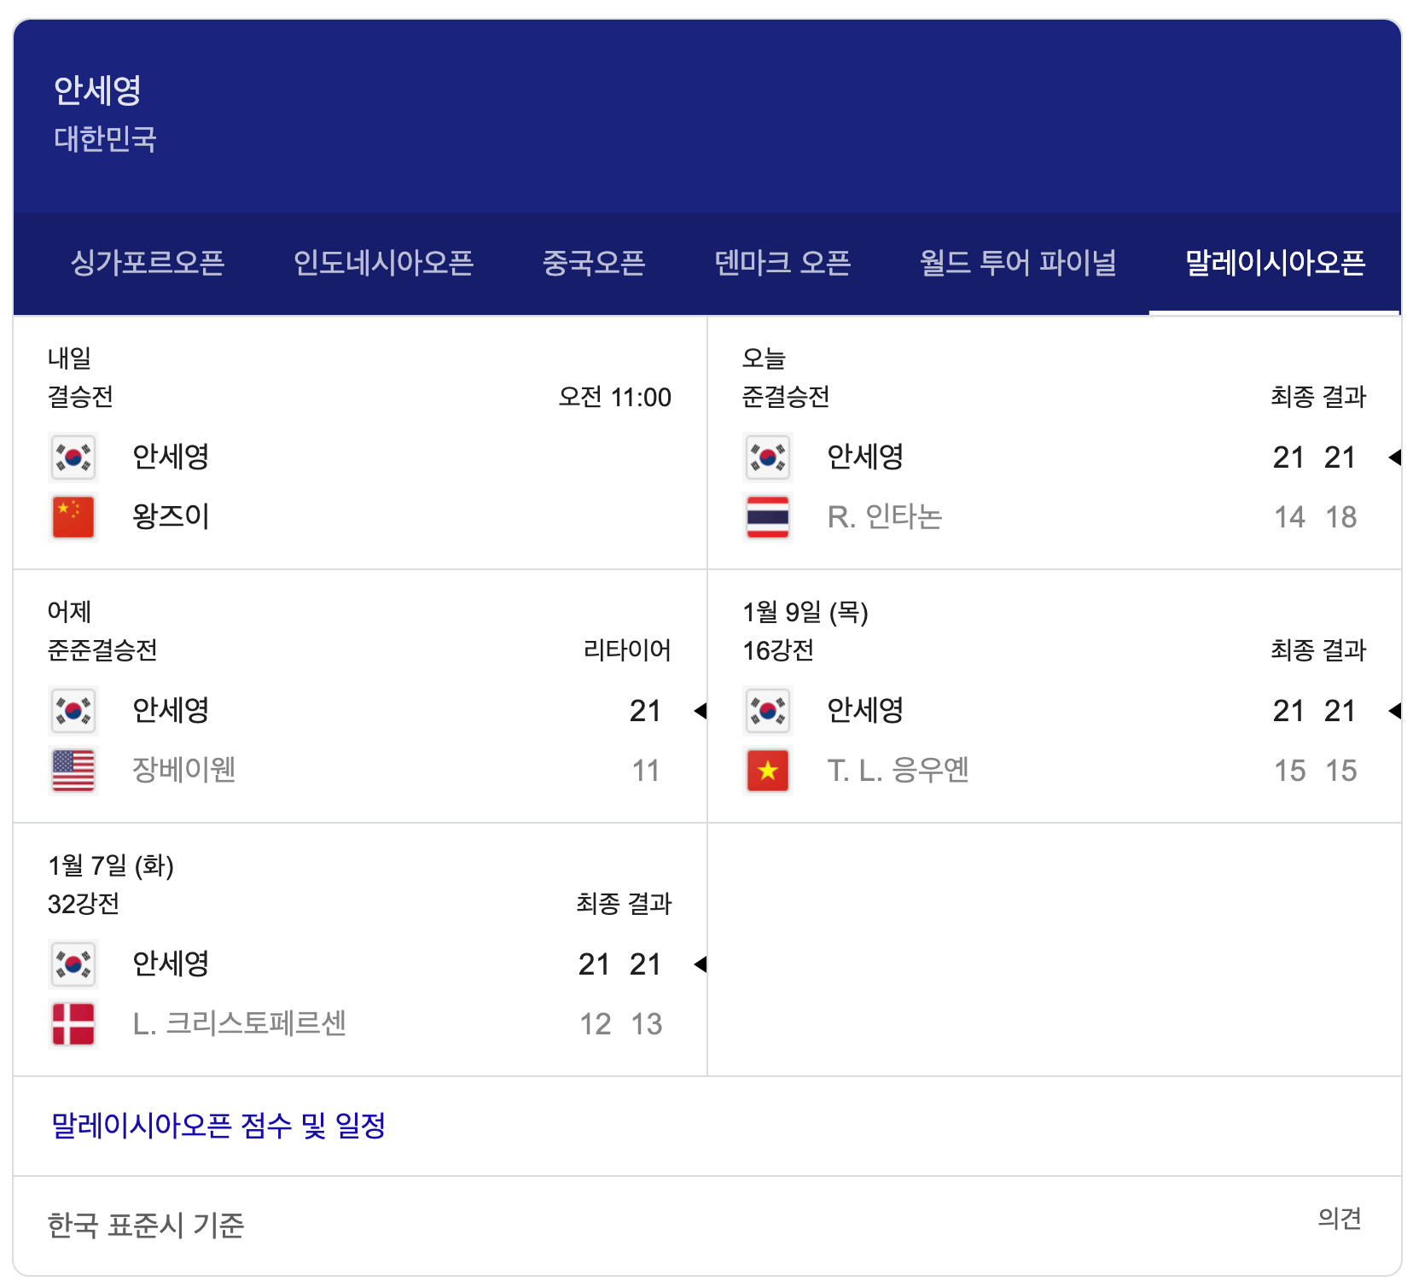Click the Korean flag next to 안세영 in 결승전
The height and width of the screenshot is (1287, 1413).
pyautogui.click(x=73, y=457)
